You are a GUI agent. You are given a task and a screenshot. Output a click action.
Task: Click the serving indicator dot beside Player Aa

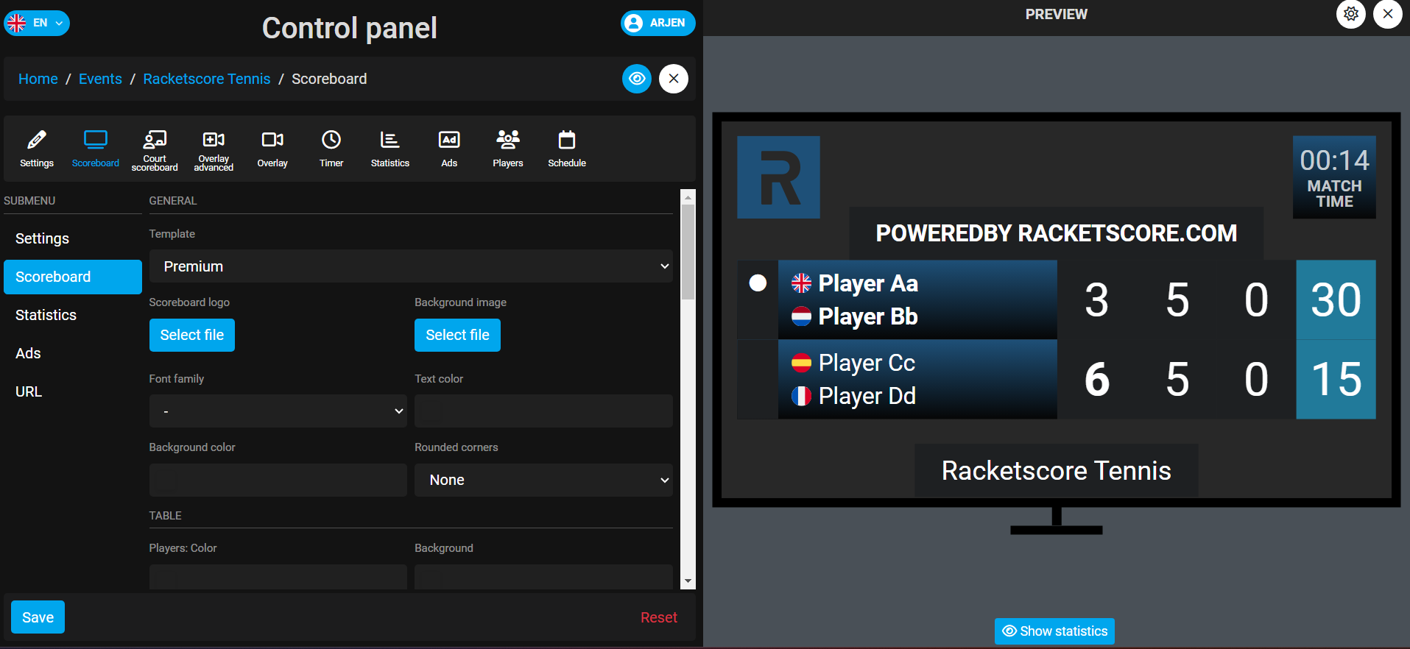758,283
